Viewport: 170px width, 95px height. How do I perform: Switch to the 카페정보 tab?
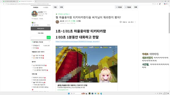36,7
